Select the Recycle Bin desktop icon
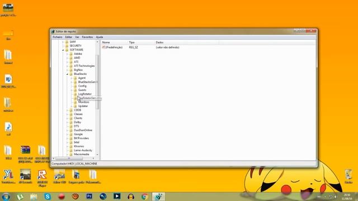 (x=348, y=176)
